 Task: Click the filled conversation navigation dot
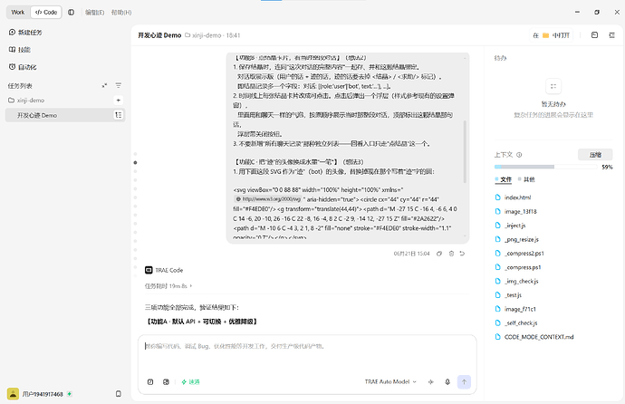pos(136,162)
